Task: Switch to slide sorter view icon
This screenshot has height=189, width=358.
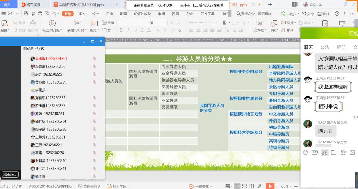Action: pyautogui.click(x=244, y=186)
